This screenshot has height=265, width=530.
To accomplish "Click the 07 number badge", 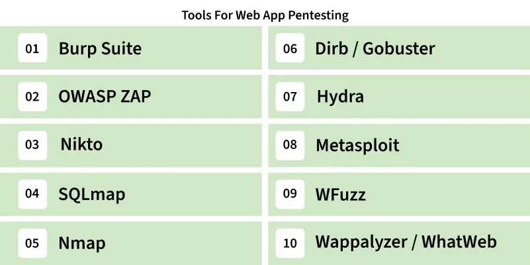I will [290, 97].
